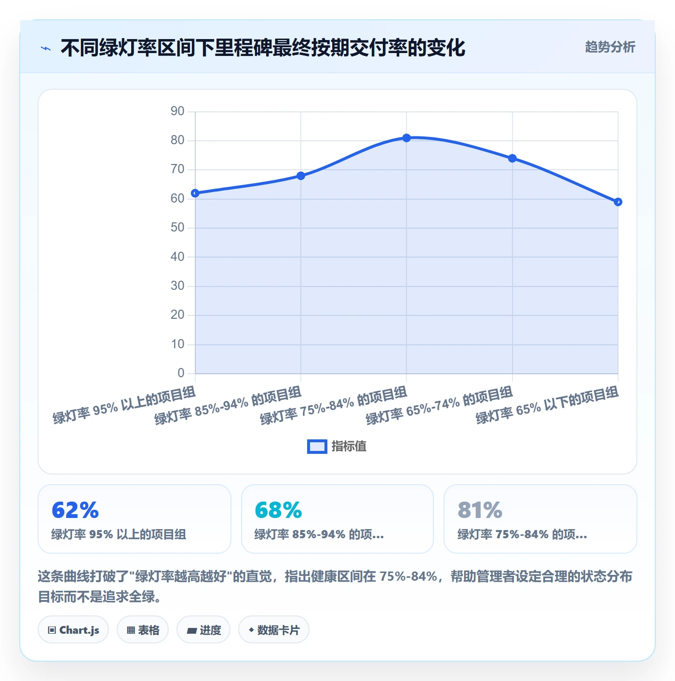Click the grid icon in 表格 chip
This screenshot has height=681, width=675.
(131, 630)
